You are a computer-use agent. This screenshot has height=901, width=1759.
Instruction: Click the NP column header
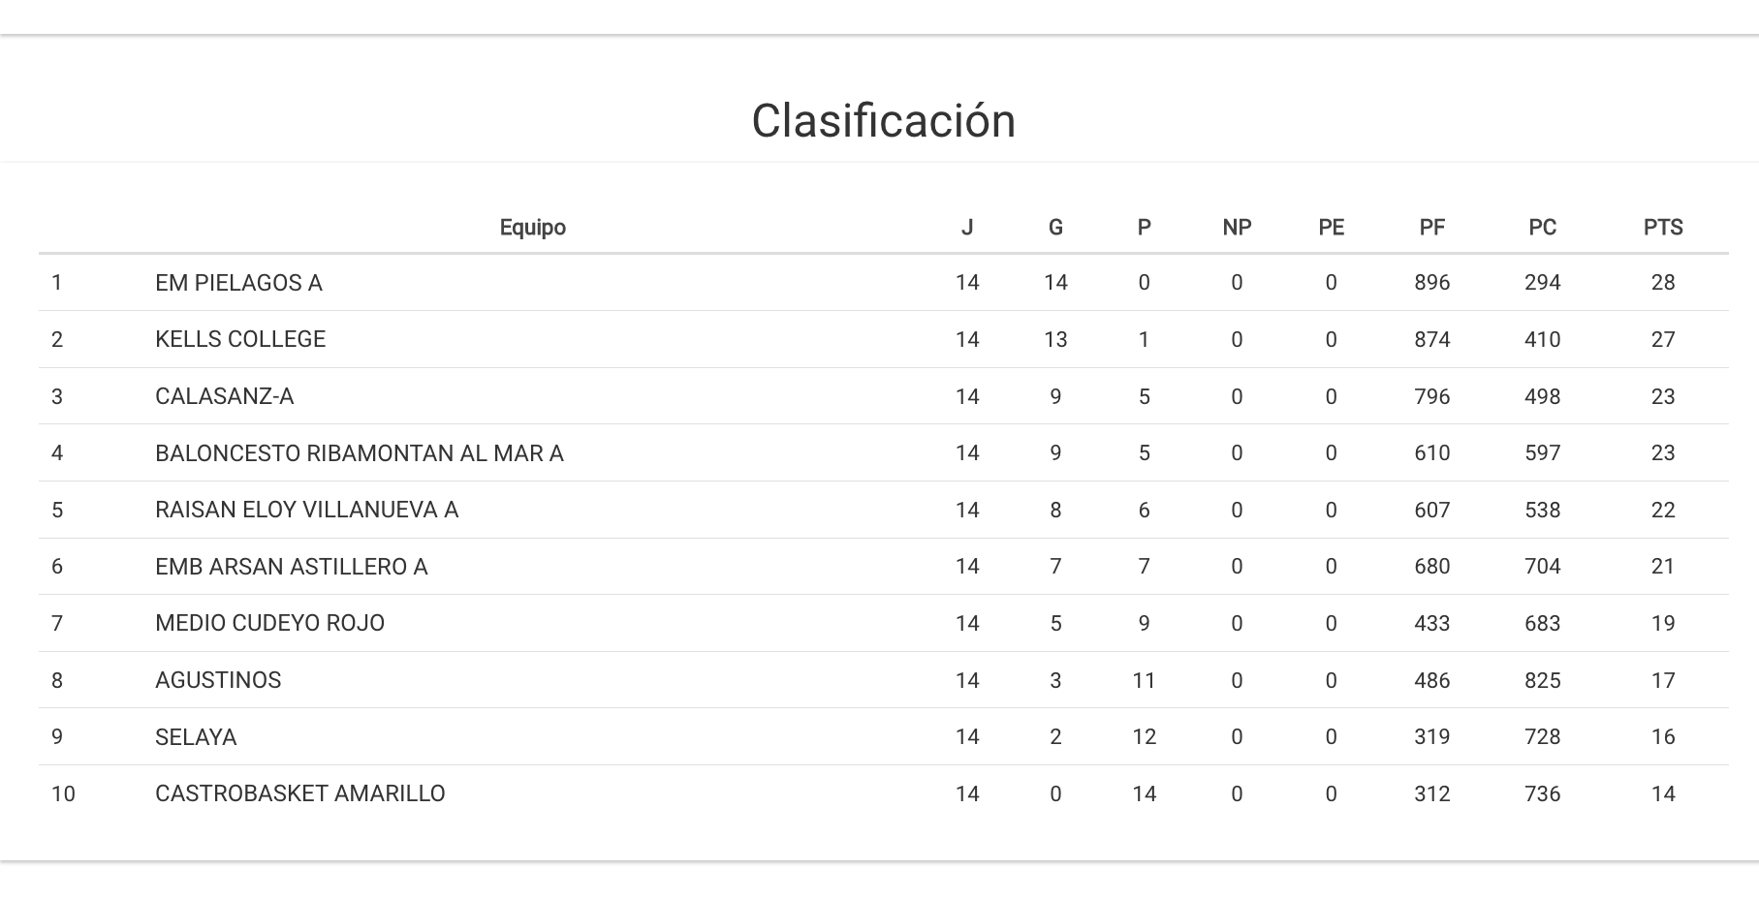coord(1237,228)
